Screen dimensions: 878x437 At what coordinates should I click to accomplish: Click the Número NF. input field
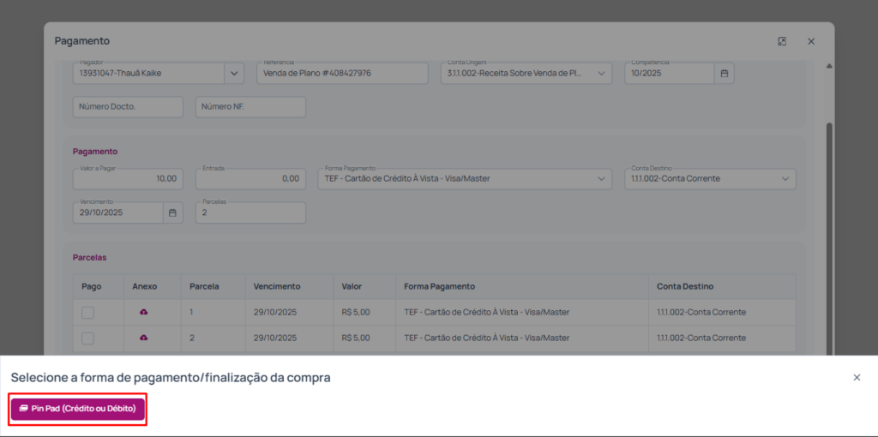coord(250,107)
